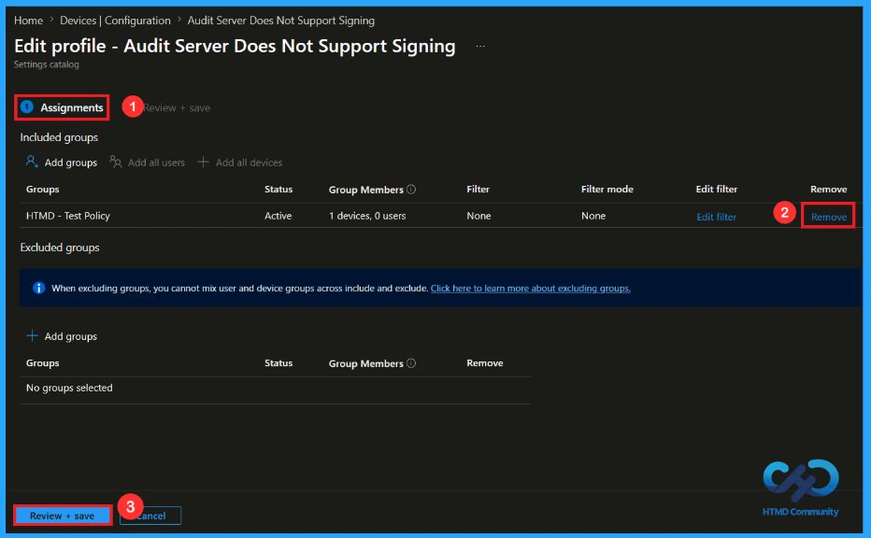Add groups to Included groups

(x=62, y=163)
